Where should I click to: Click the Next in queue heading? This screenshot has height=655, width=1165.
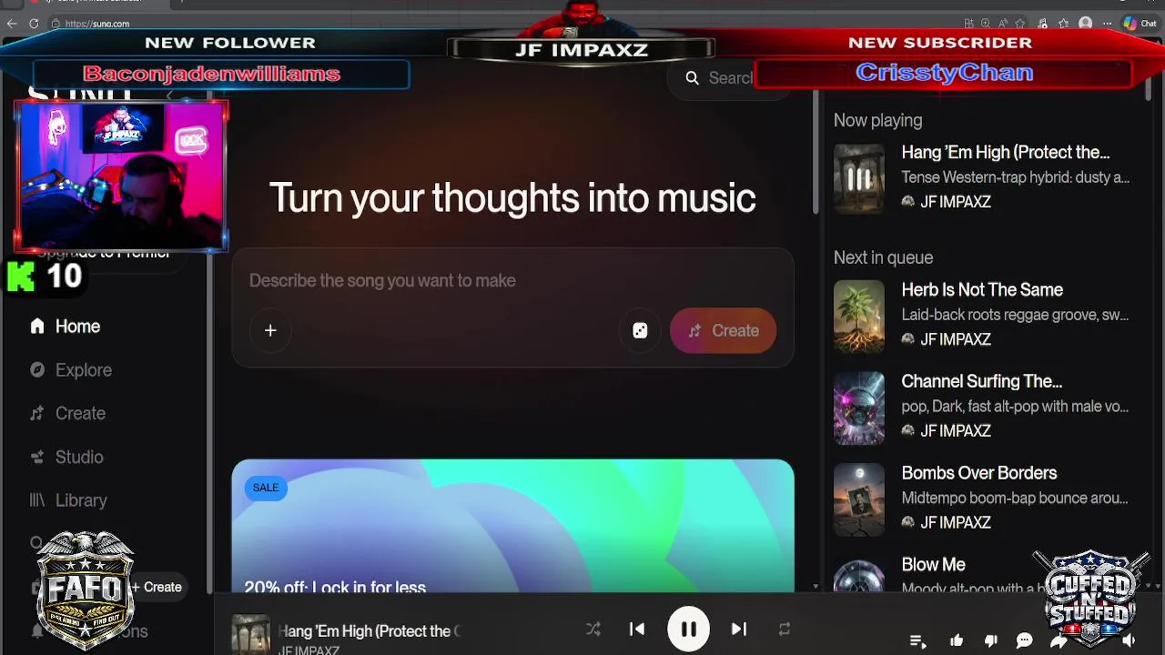[883, 258]
